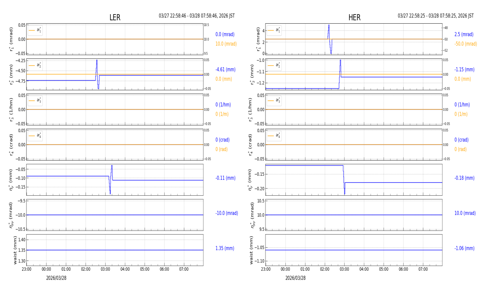Click the ∂r3* legend in HER r3 plot
This screenshot has width=478, height=292.
[274, 100]
